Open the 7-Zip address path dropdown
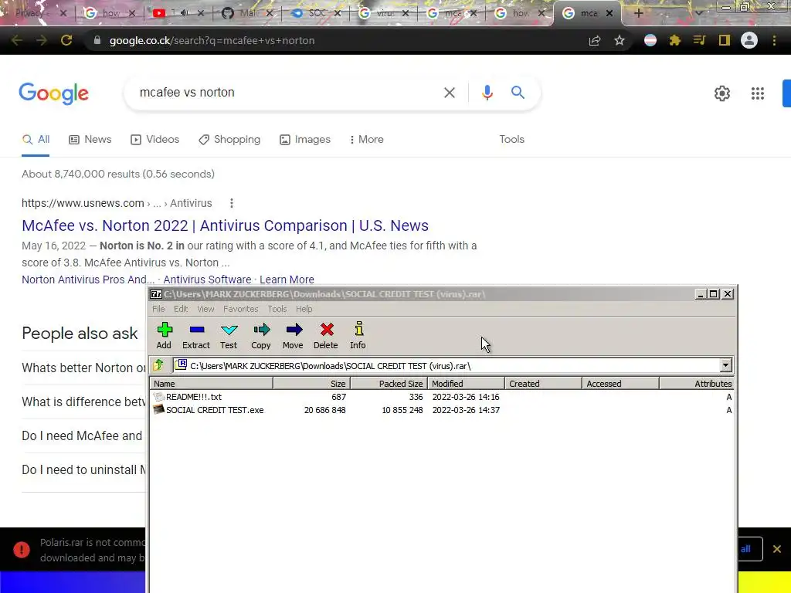 725,365
